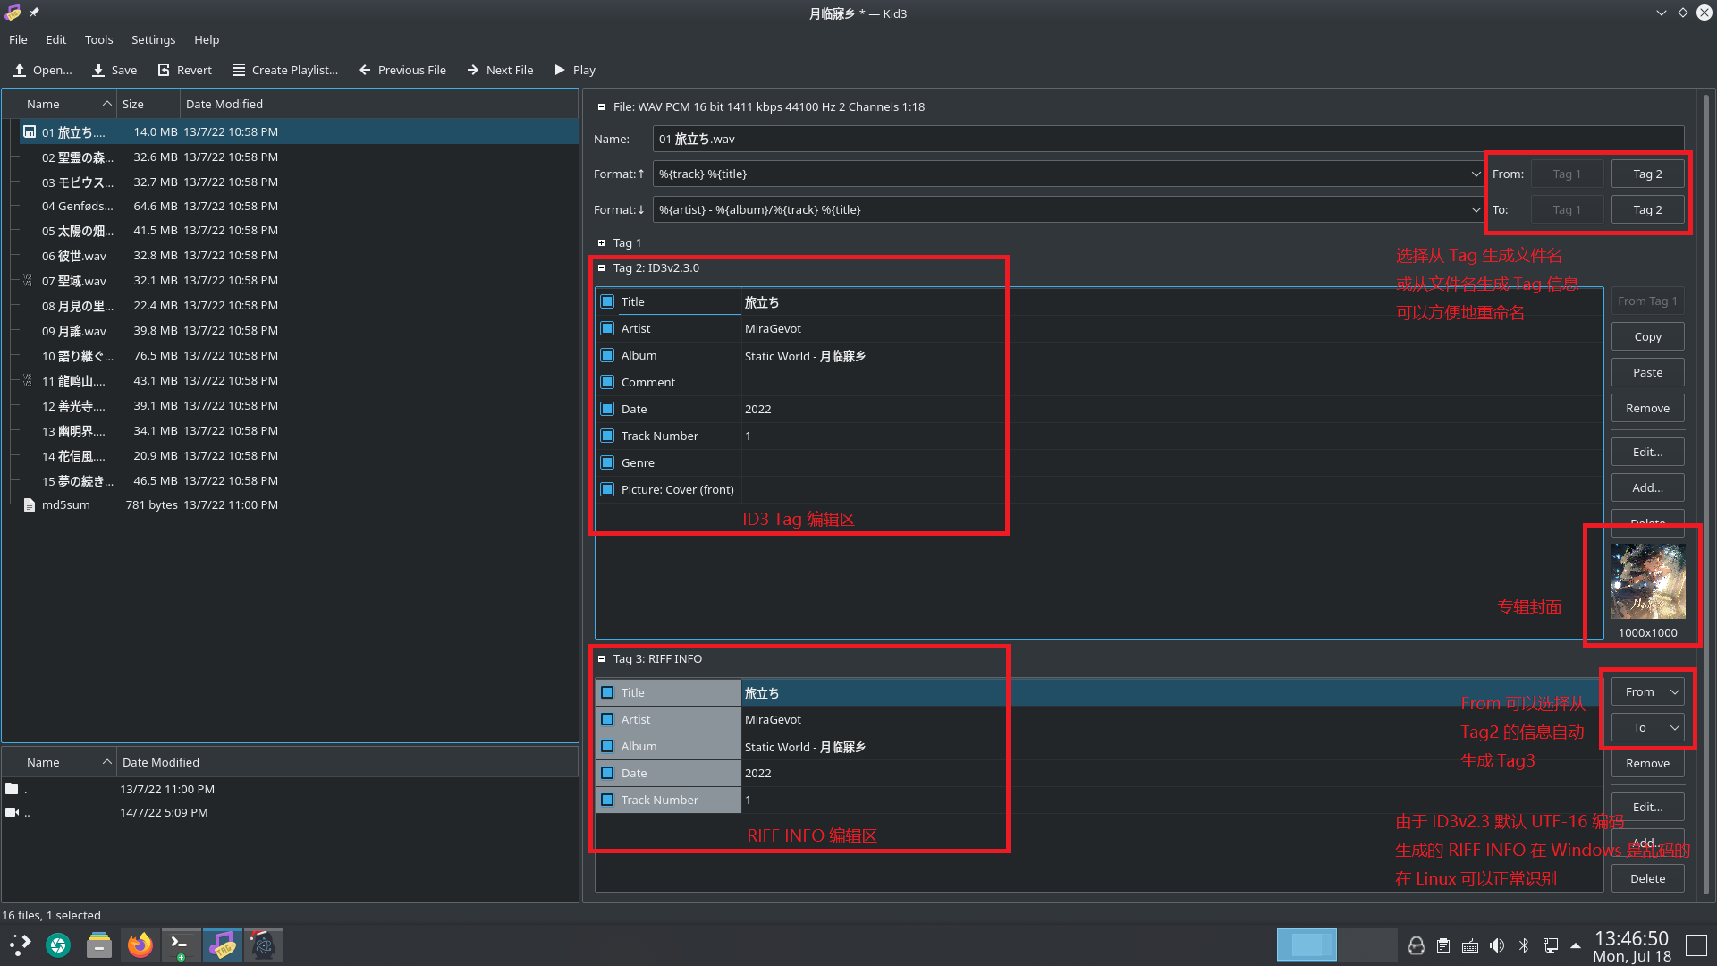Navigate to the Next File
This screenshot has height=966, width=1717.
point(499,70)
